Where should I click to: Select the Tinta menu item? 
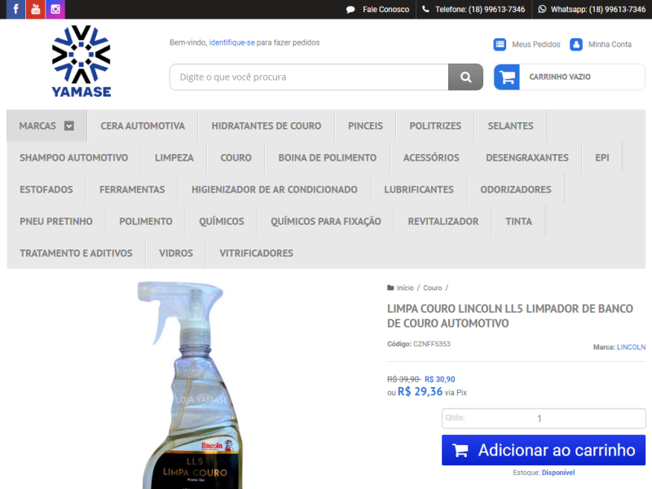click(x=518, y=222)
